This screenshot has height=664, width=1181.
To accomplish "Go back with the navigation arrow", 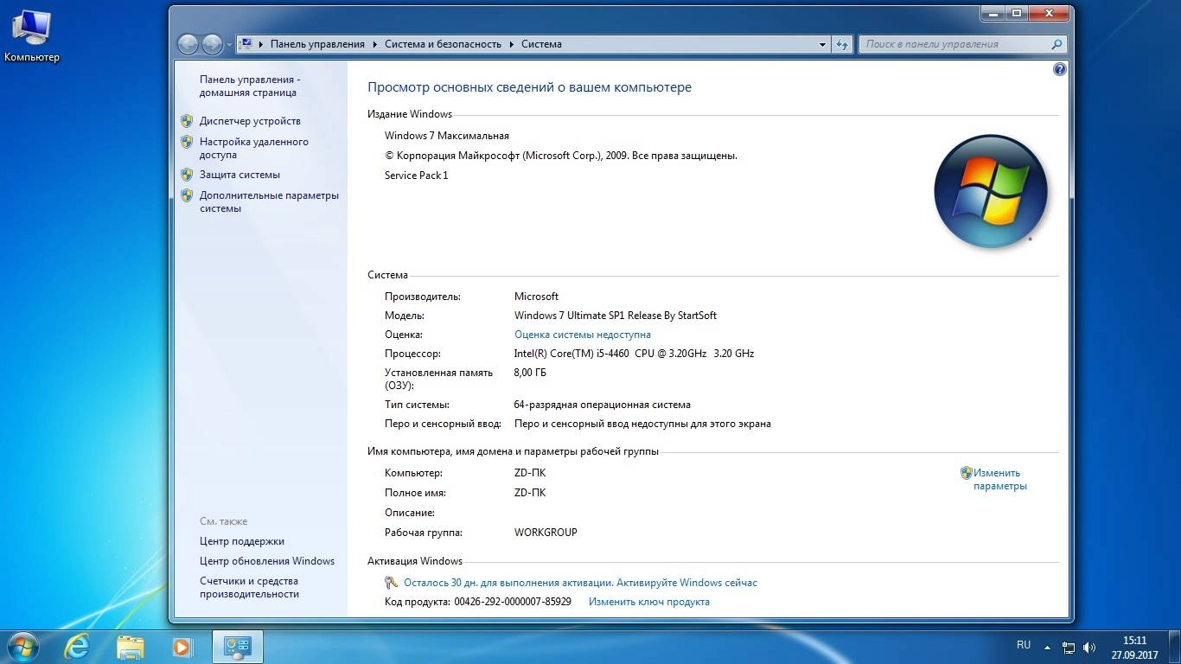I will (x=188, y=43).
